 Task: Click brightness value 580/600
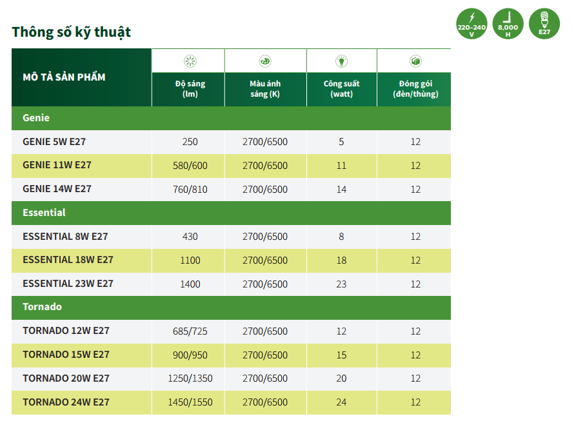[x=190, y=166]
